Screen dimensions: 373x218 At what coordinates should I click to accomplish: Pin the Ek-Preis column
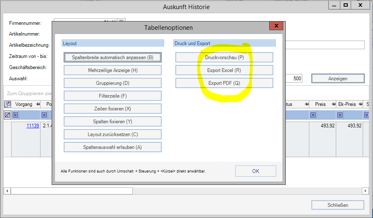(361, 104)
